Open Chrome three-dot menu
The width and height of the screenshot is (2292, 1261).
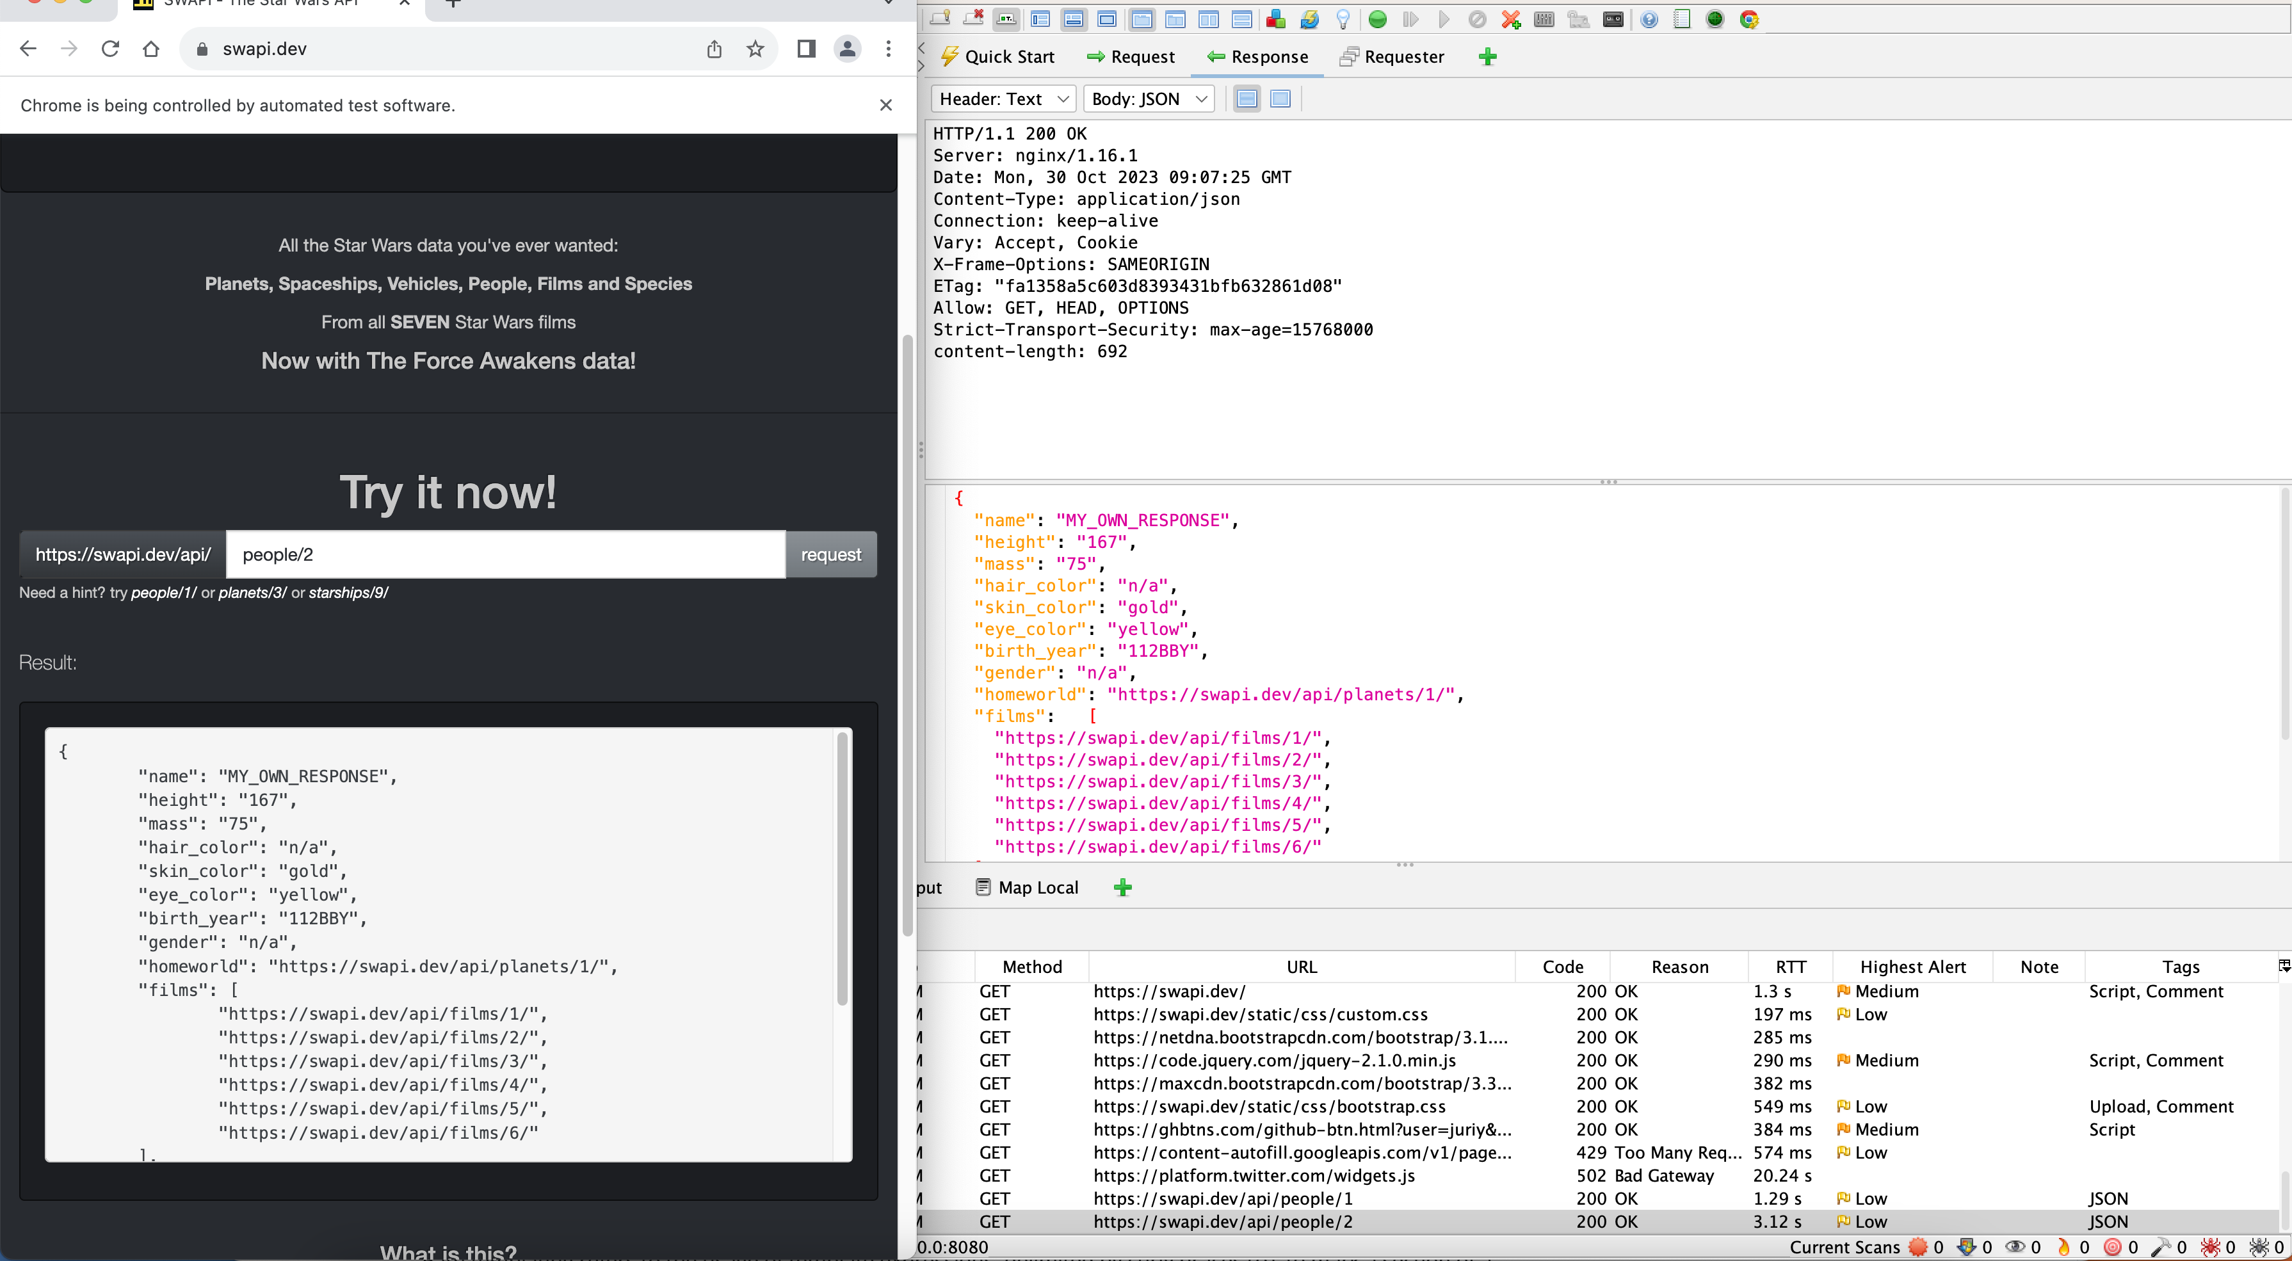[x=888, y=49]
